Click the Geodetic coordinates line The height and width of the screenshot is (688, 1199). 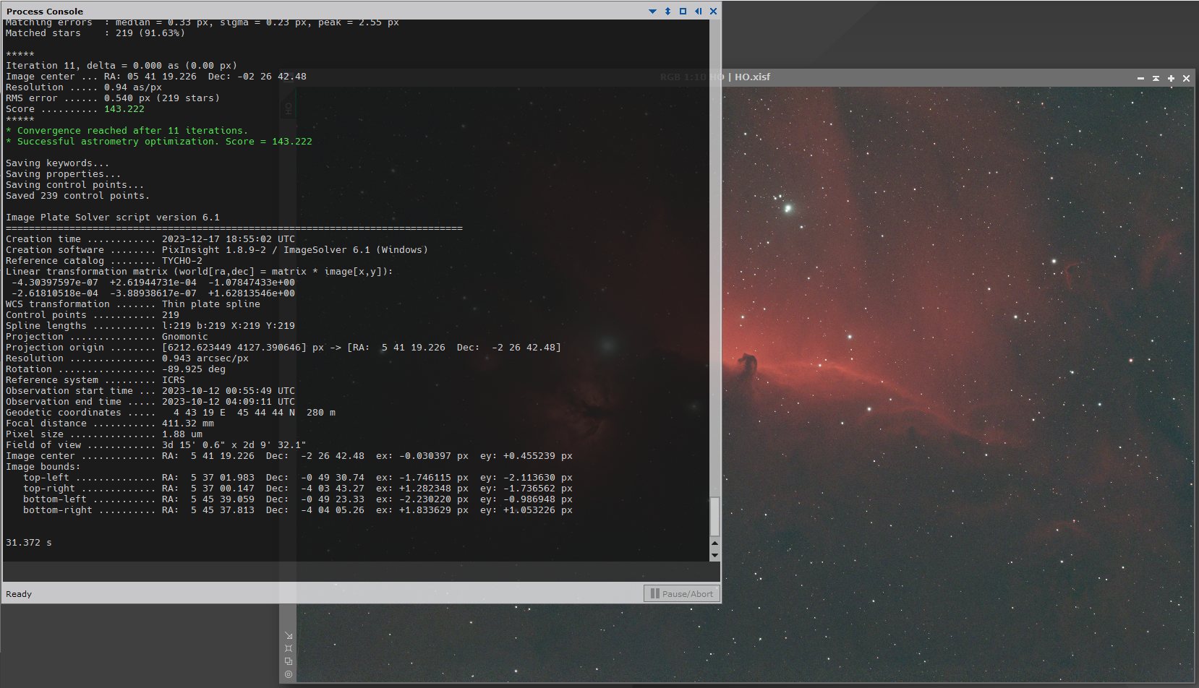tap(171, 413)
